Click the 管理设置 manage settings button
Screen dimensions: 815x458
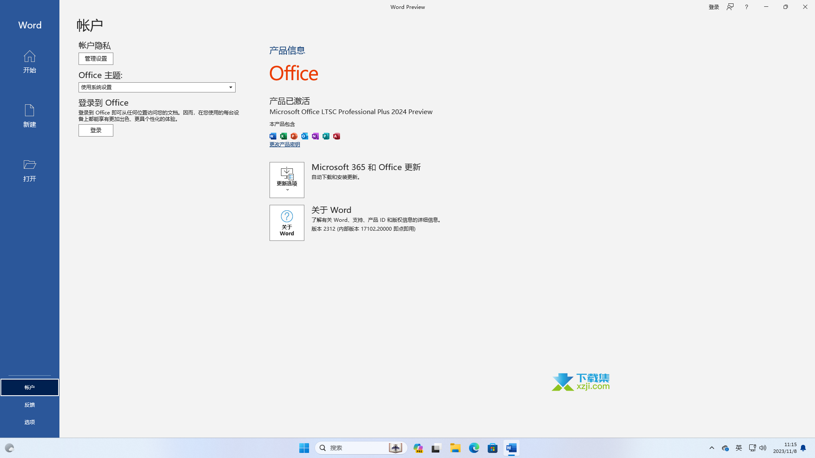point(96,59)
